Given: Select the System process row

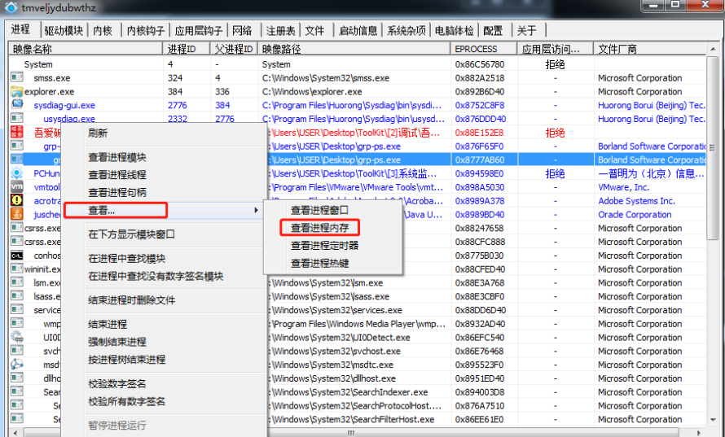Looking at the screenshot, I should (357, 64).
